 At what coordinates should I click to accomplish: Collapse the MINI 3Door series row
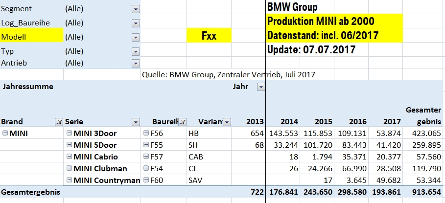(69, 133)
